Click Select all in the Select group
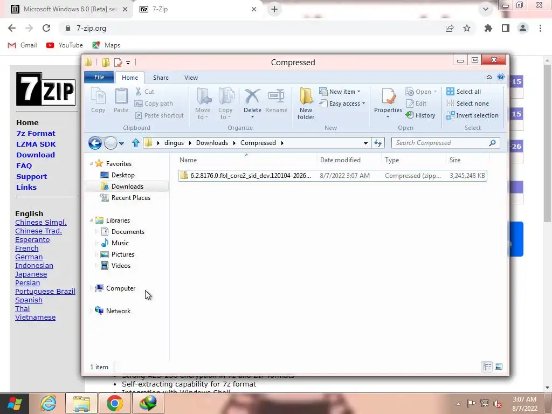The image size is (552, 414). pyautogui.click(x=464, y=92)
